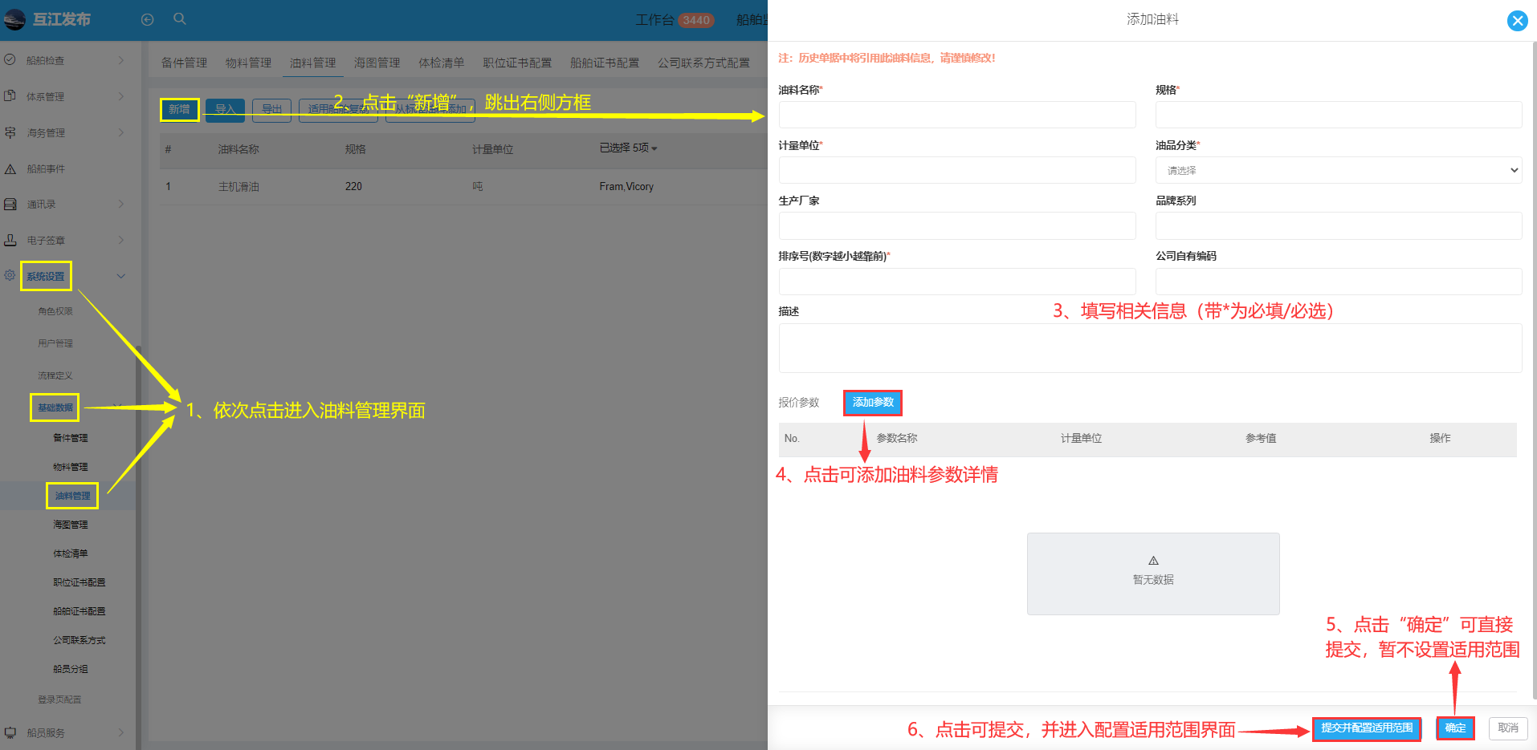Click the Fram,Vicory table cell
1537x750 pixels.
click(x=626, y=186)
